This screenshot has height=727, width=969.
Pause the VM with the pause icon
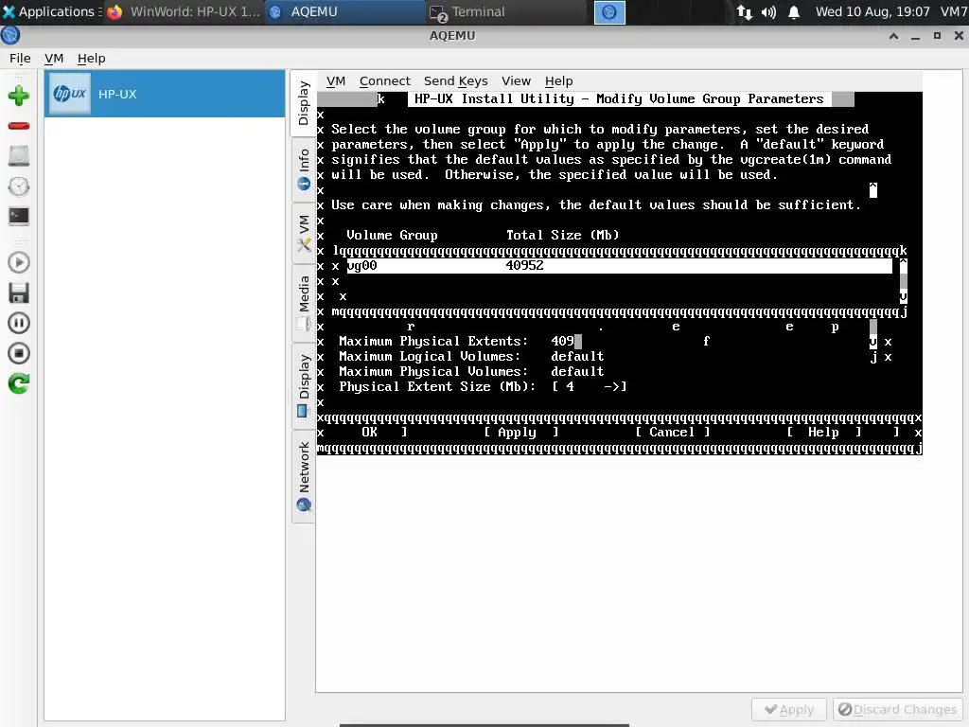(x=19, y=323)
